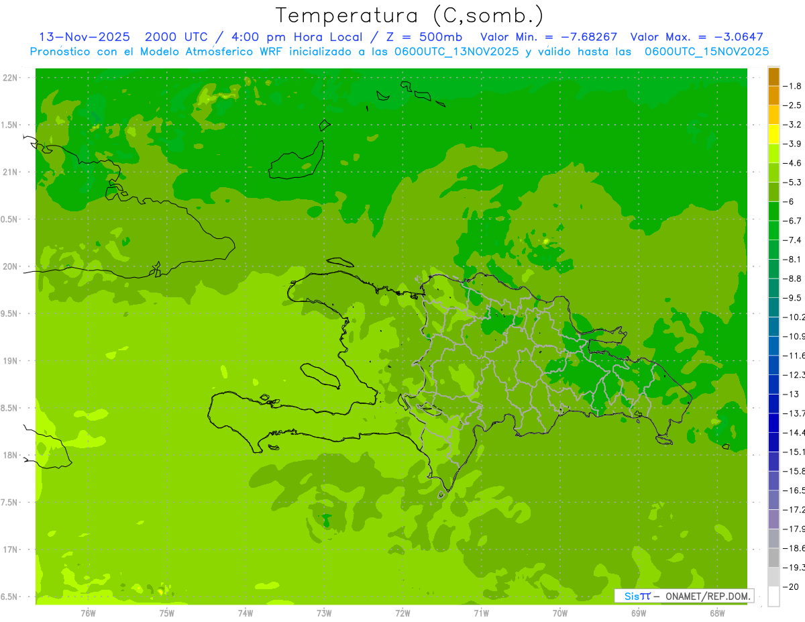Click the latitude label "20N"

(x=10, y=266)
